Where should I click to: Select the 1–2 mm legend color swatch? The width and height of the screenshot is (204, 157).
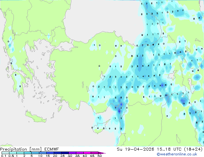pos(20,153)
